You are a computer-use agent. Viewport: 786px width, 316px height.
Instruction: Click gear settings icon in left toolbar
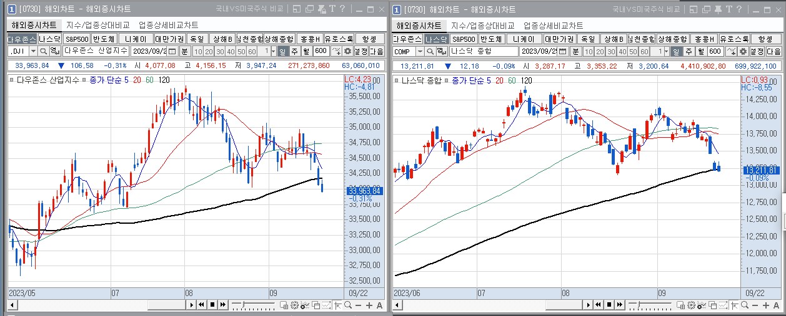click(x=347, y=51)
